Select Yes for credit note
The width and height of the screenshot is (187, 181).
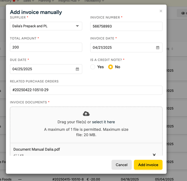[x=93, y=67]
